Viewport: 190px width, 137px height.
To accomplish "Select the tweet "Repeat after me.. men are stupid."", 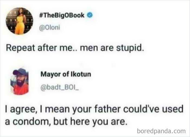I will (x=75, y=48).
